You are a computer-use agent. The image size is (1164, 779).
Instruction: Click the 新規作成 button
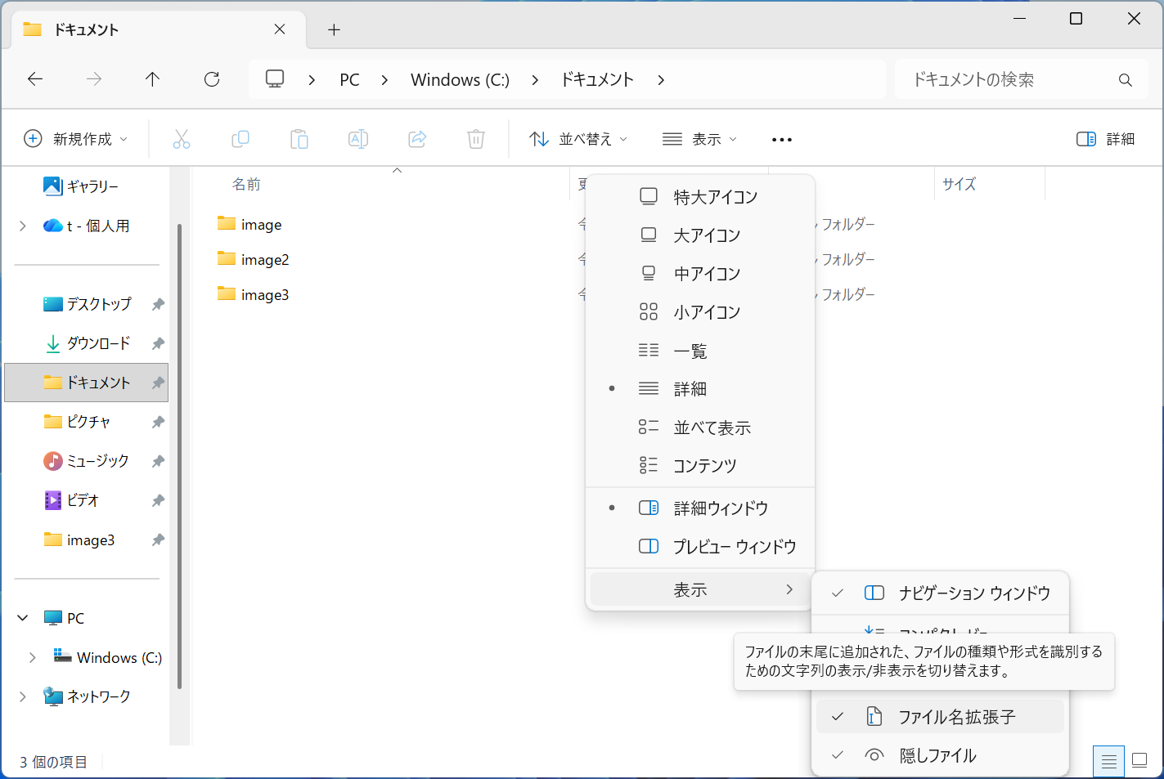76,139
